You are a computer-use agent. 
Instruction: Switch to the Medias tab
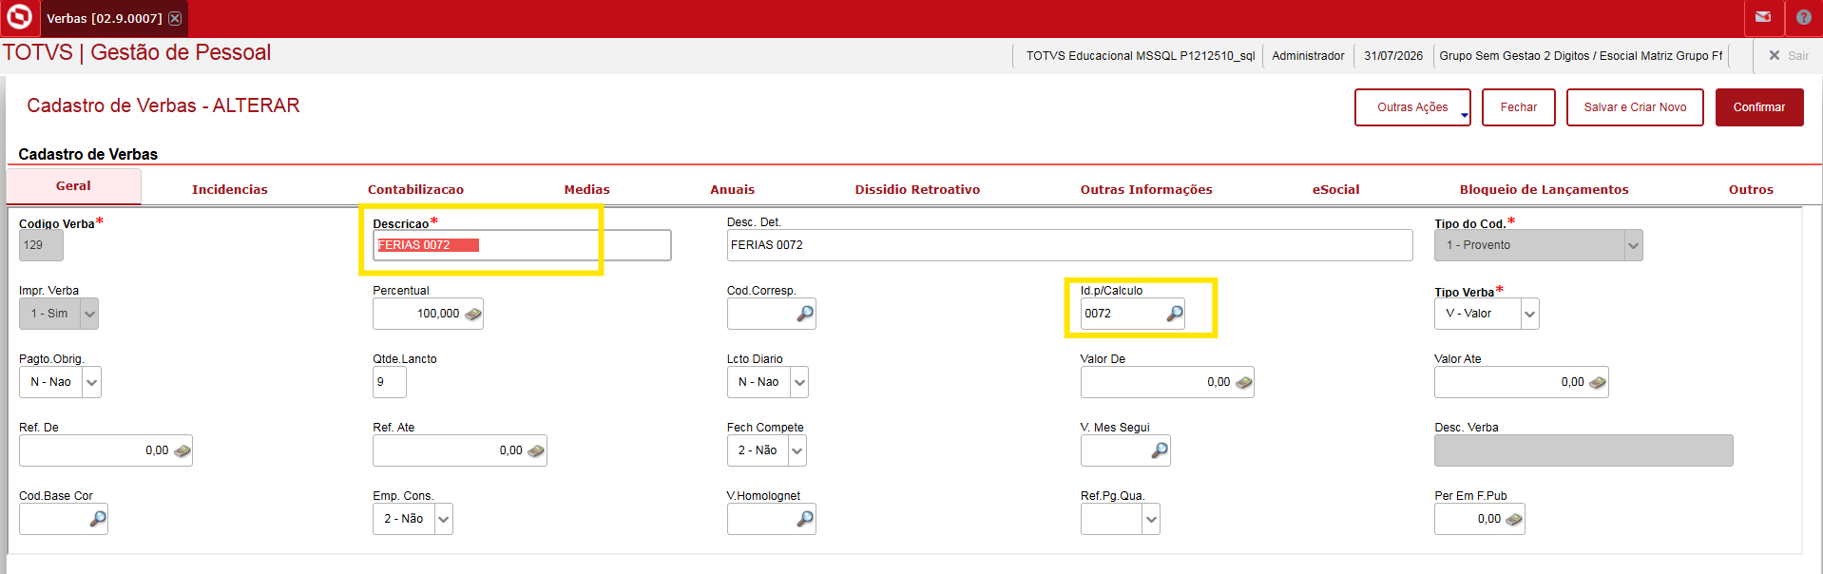point(586,189)
